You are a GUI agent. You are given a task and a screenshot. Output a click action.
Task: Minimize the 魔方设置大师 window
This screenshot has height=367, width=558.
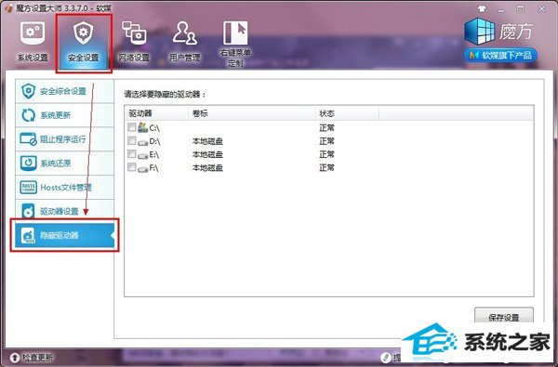pos(501,9)
